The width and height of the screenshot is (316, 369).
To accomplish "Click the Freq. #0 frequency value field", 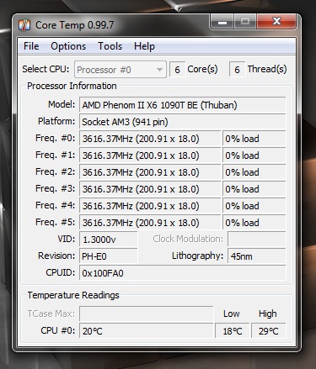I will [x=150, y=139].
